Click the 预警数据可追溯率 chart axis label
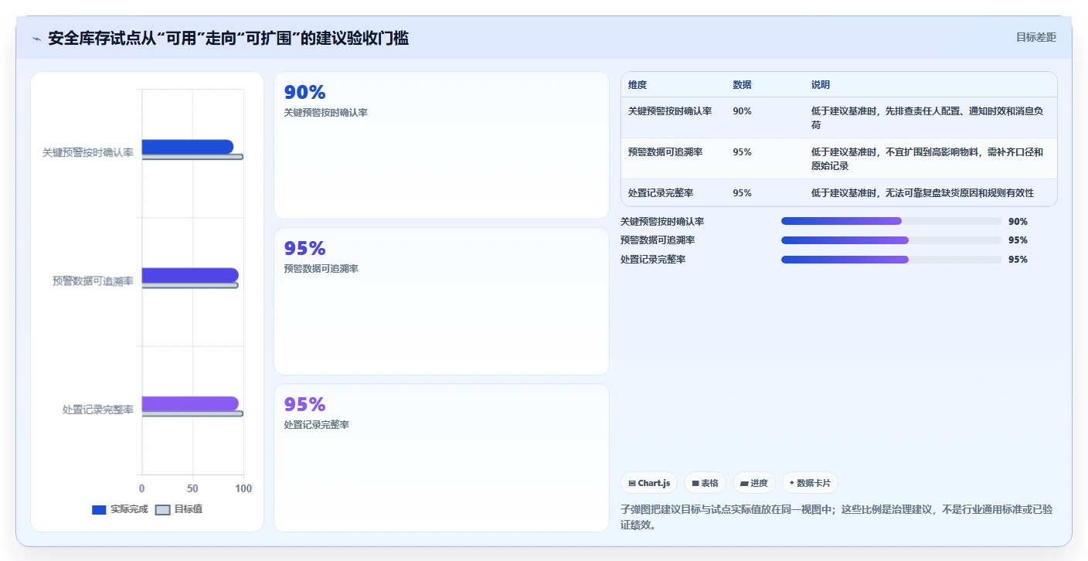The height and width of the screenshot is (561, 1088). point(93,281)
